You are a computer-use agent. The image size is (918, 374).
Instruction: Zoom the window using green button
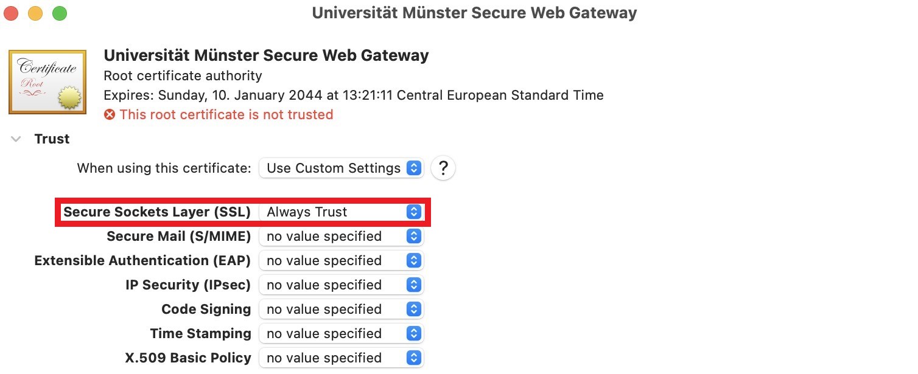pyautogui.click(x=60, y=13)
